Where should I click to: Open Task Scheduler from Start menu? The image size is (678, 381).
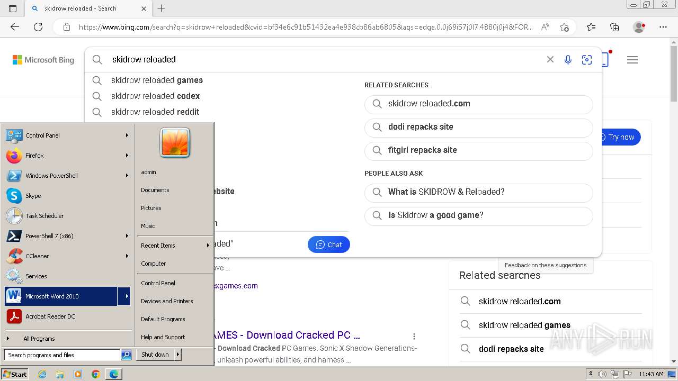pos(68,216)
